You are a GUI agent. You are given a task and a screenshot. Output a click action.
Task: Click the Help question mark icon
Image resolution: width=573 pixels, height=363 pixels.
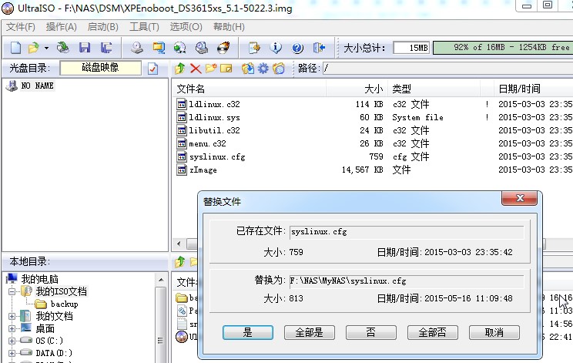297,48
